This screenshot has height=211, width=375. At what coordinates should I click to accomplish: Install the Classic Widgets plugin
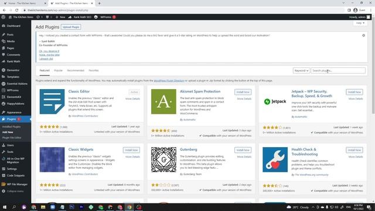click(131, 150)
